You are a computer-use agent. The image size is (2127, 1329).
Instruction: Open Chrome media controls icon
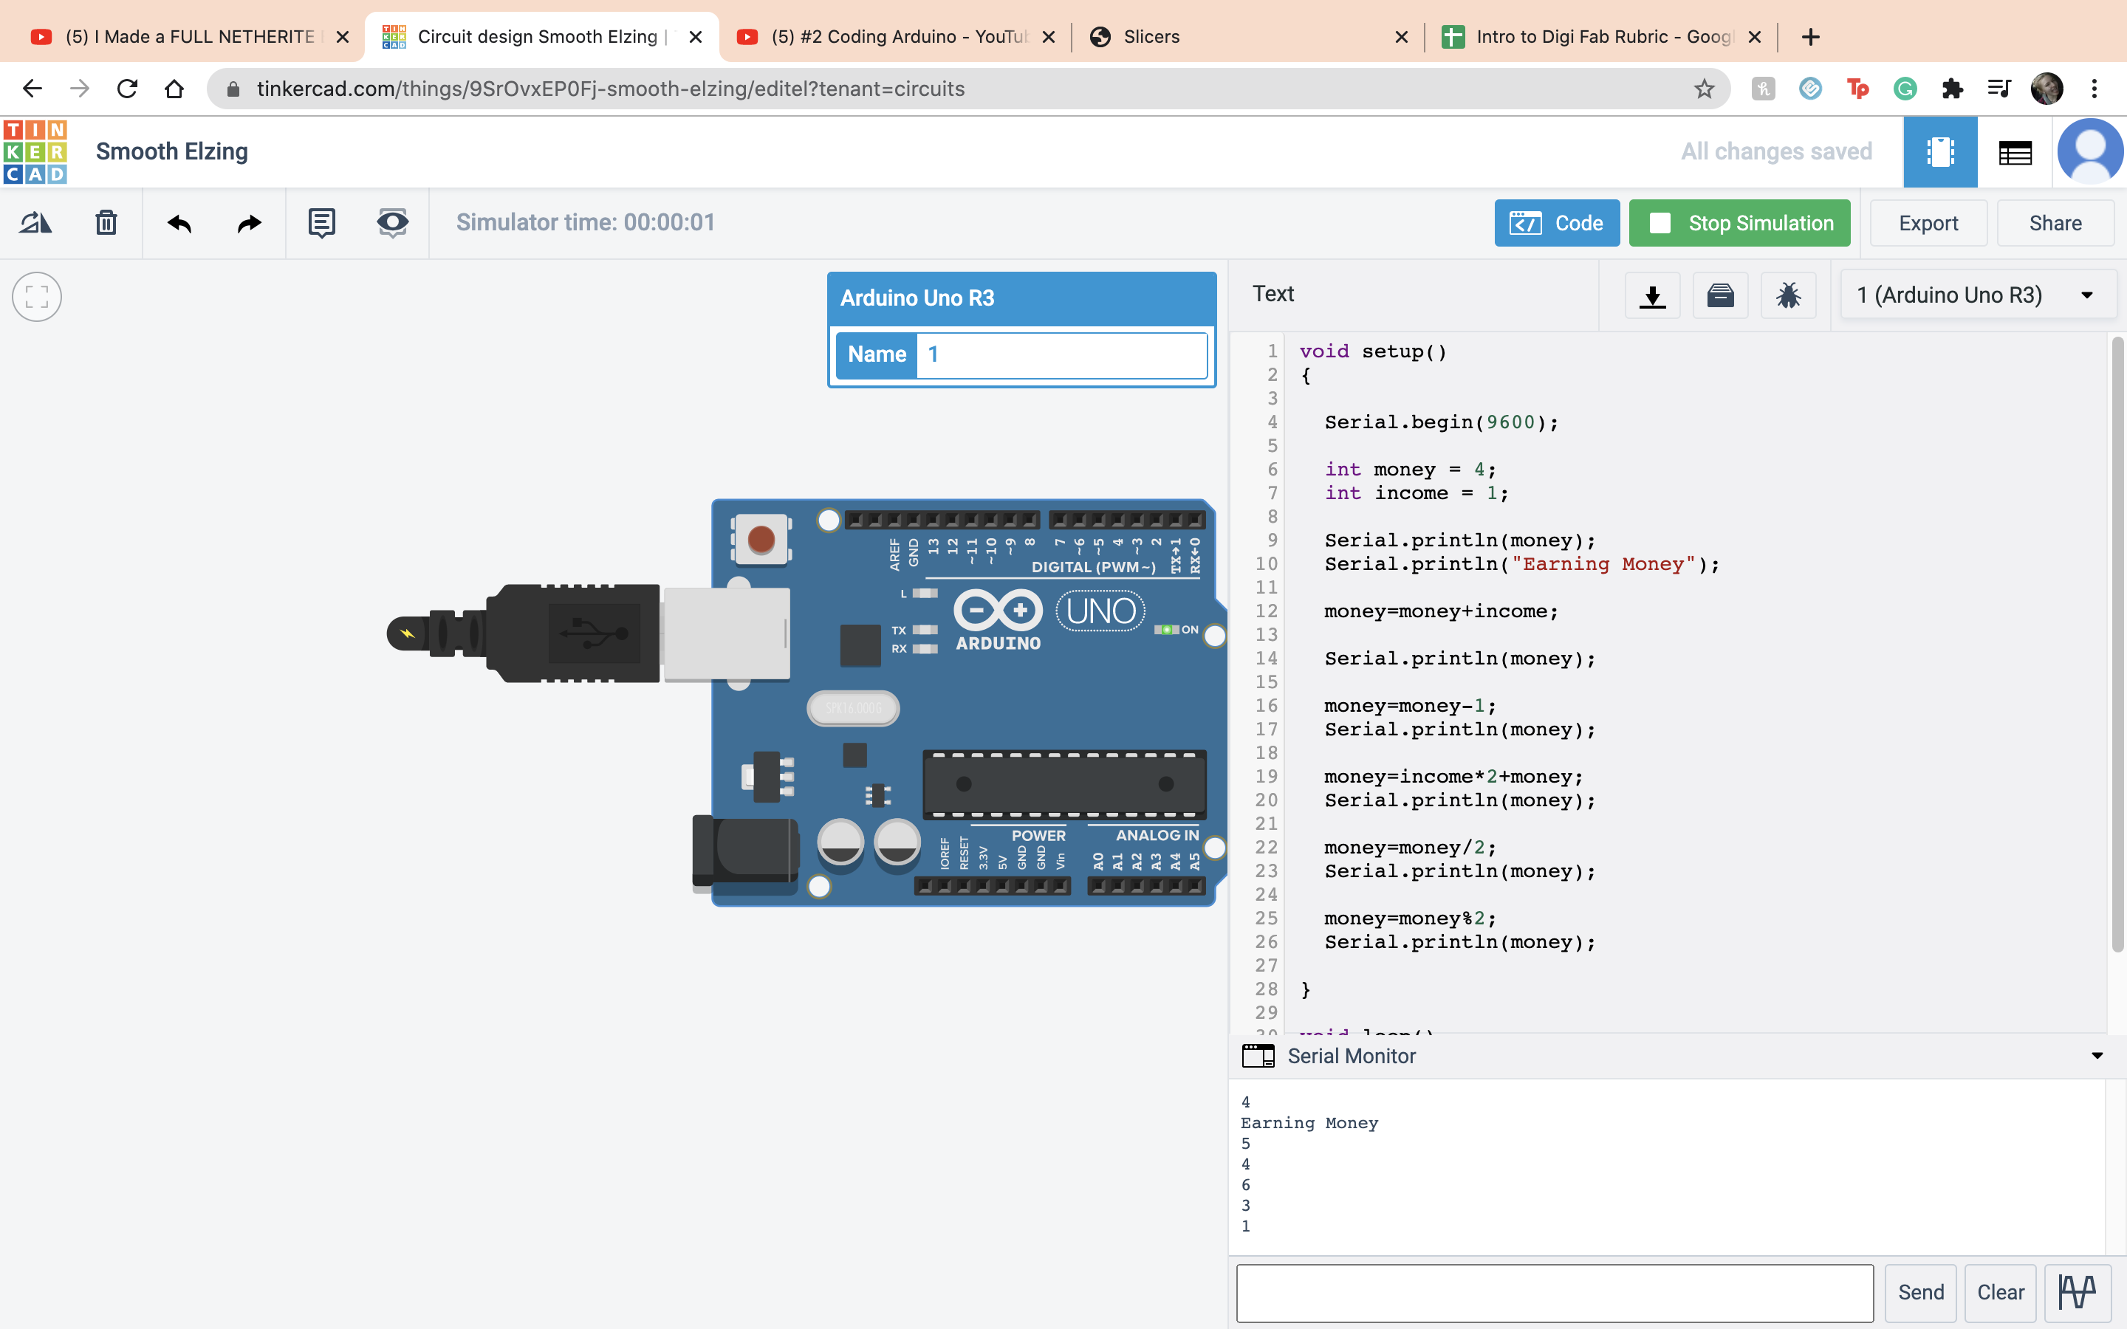pyautogui.click(x=1999, y=89)
